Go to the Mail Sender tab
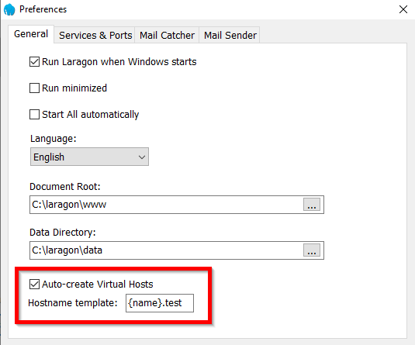415x345 pixels. click(230, 35)
